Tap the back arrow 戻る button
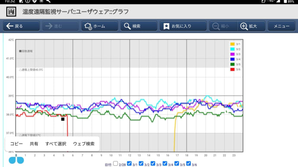Screen dimensions: 298x167 click(x=21, y=26)
